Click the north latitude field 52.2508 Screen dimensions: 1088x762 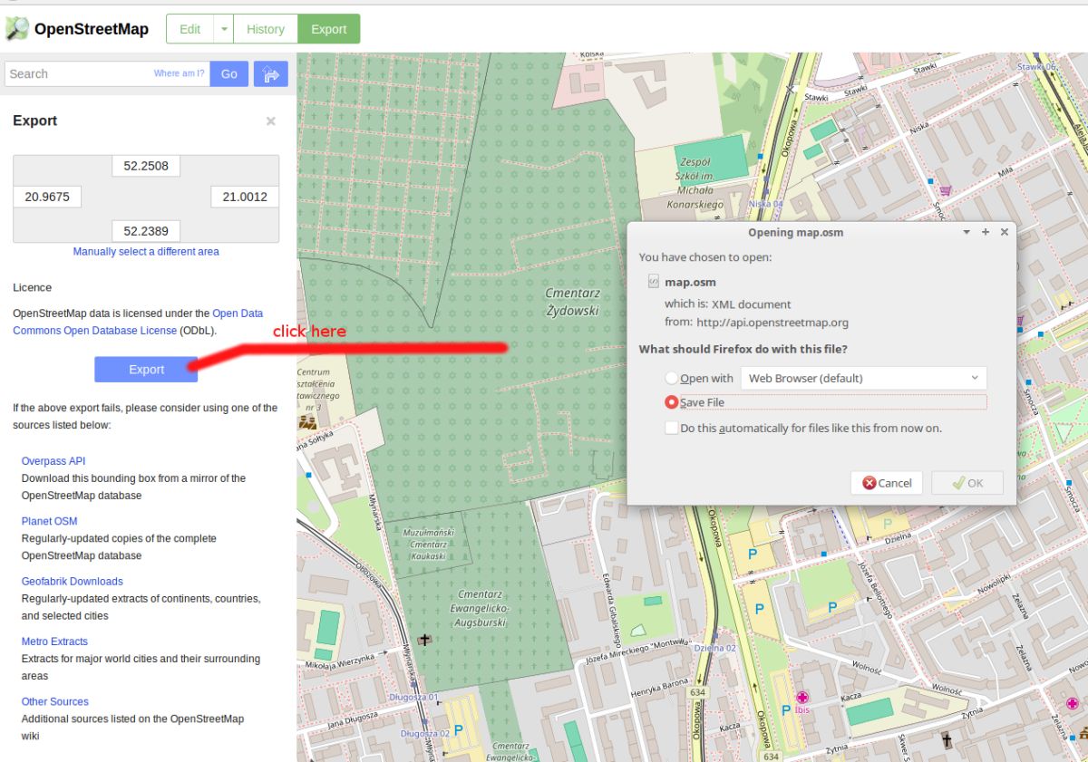146,166
